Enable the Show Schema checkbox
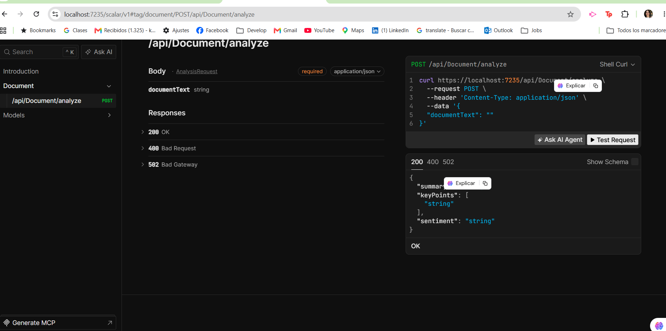666x331 pixels. [x=635, y=162]
